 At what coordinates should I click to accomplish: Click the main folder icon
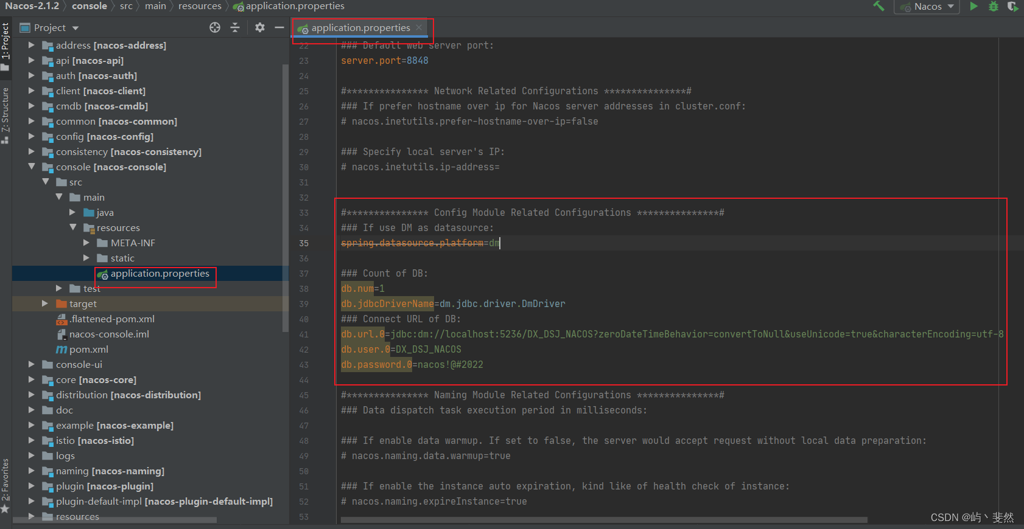click(x=75, y=197)
